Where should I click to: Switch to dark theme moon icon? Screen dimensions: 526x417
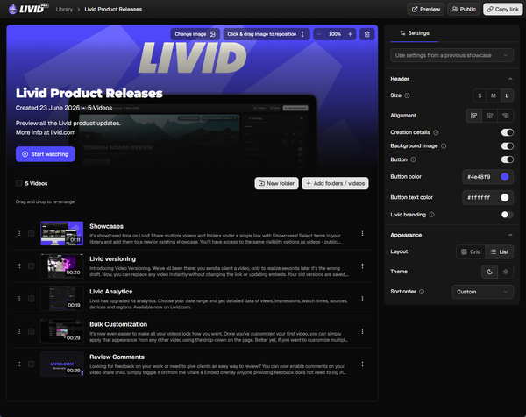tap(489, 272)
